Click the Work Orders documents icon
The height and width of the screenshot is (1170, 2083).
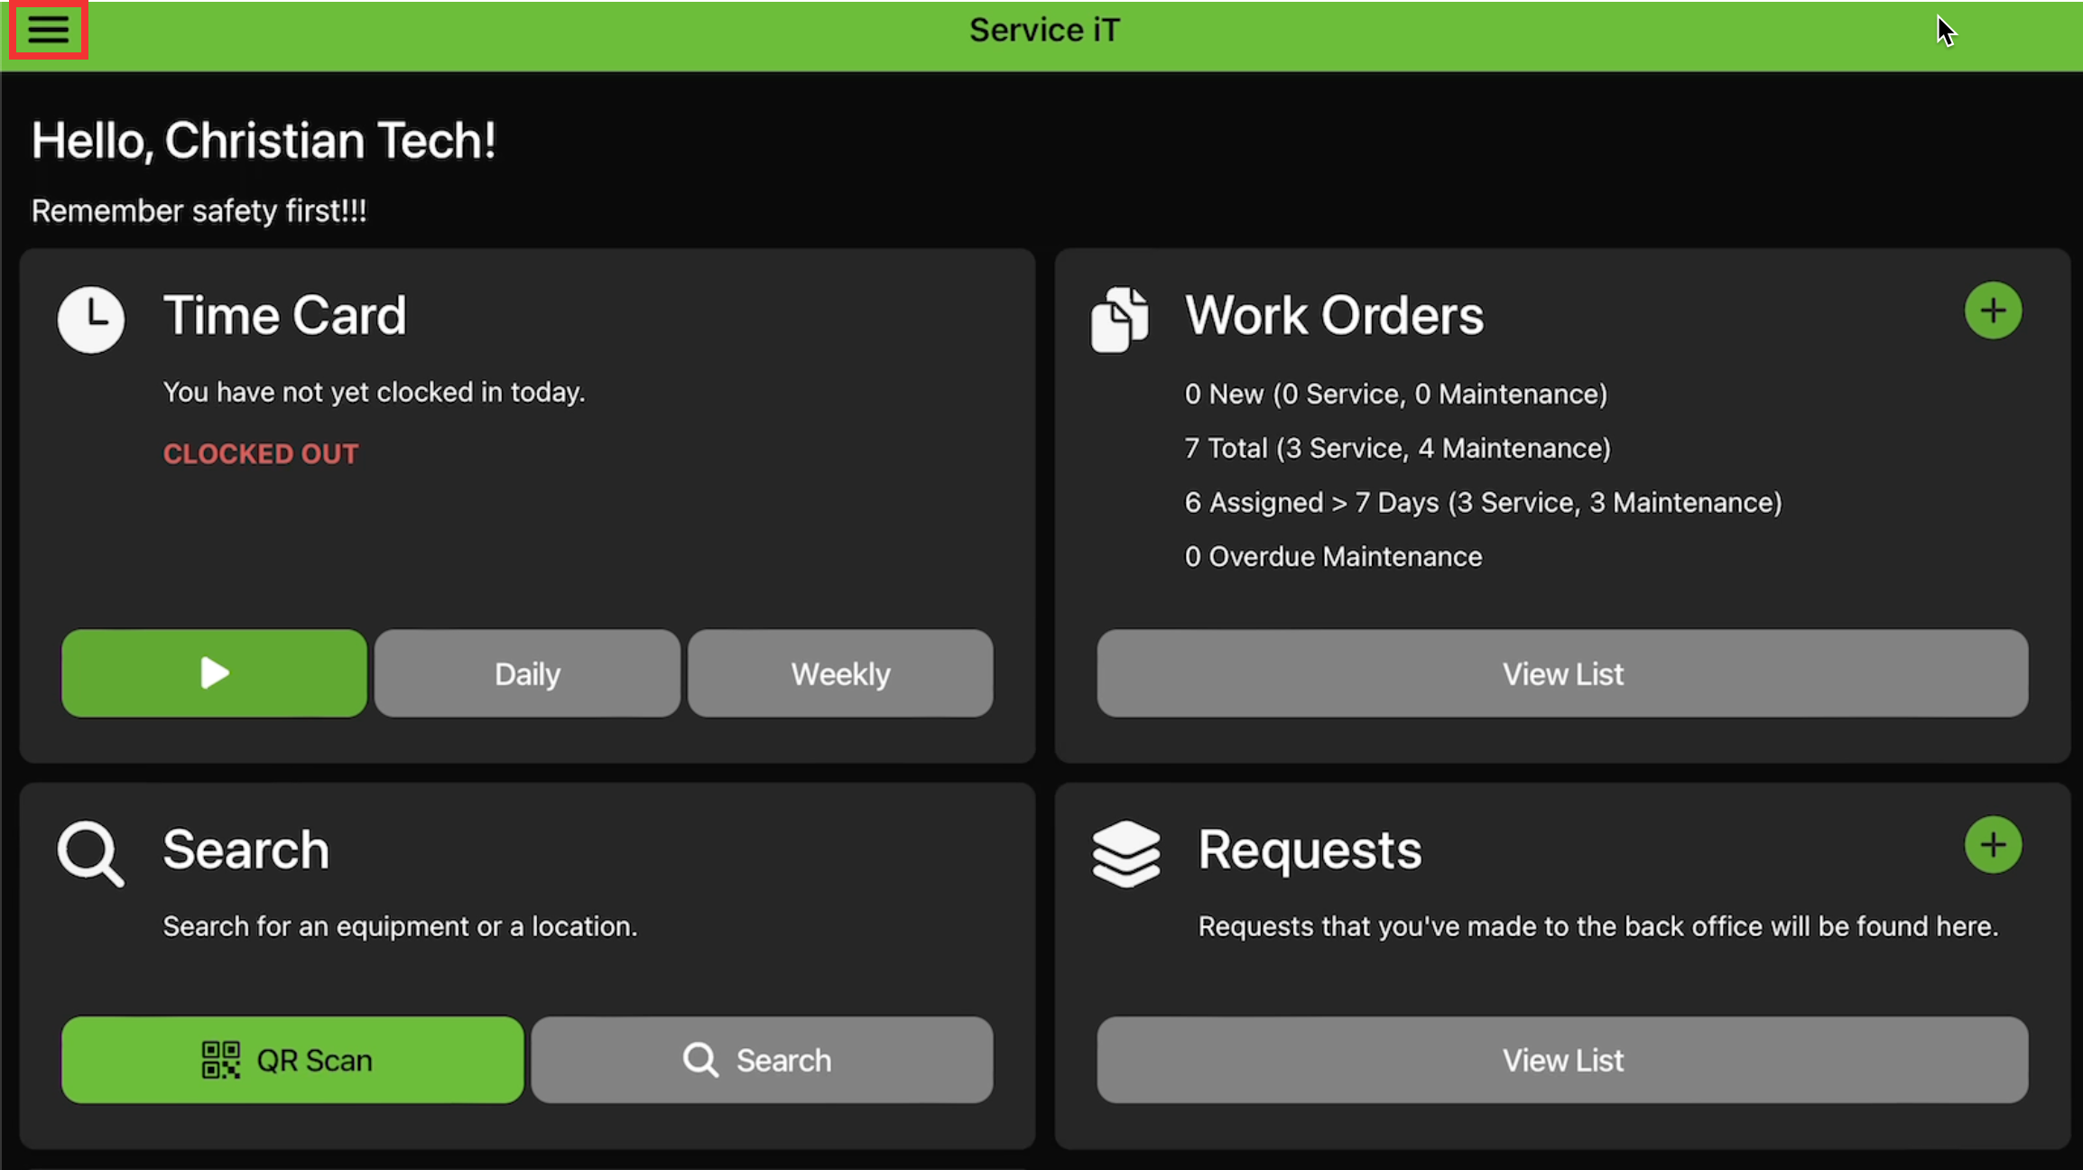[x=1119, y=320]
